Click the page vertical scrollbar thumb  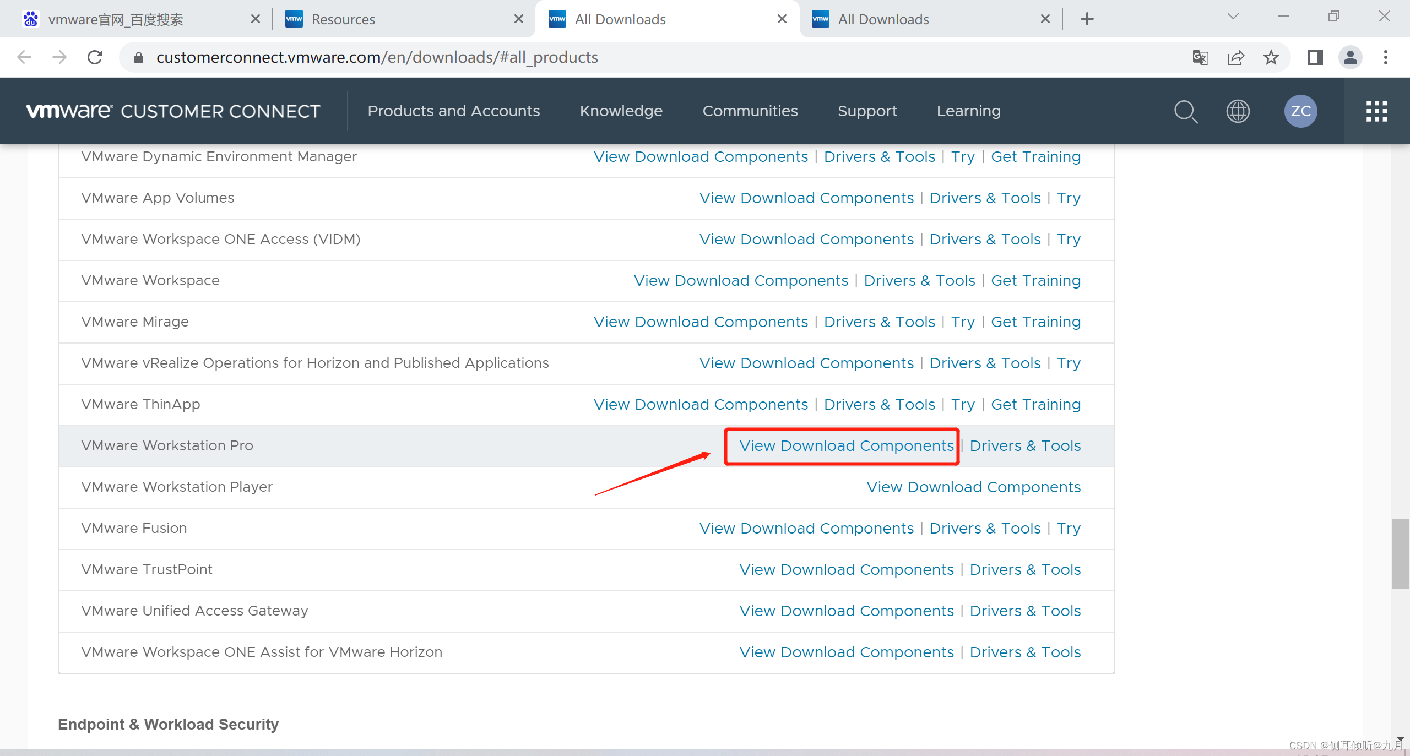tap(1400, 553)
